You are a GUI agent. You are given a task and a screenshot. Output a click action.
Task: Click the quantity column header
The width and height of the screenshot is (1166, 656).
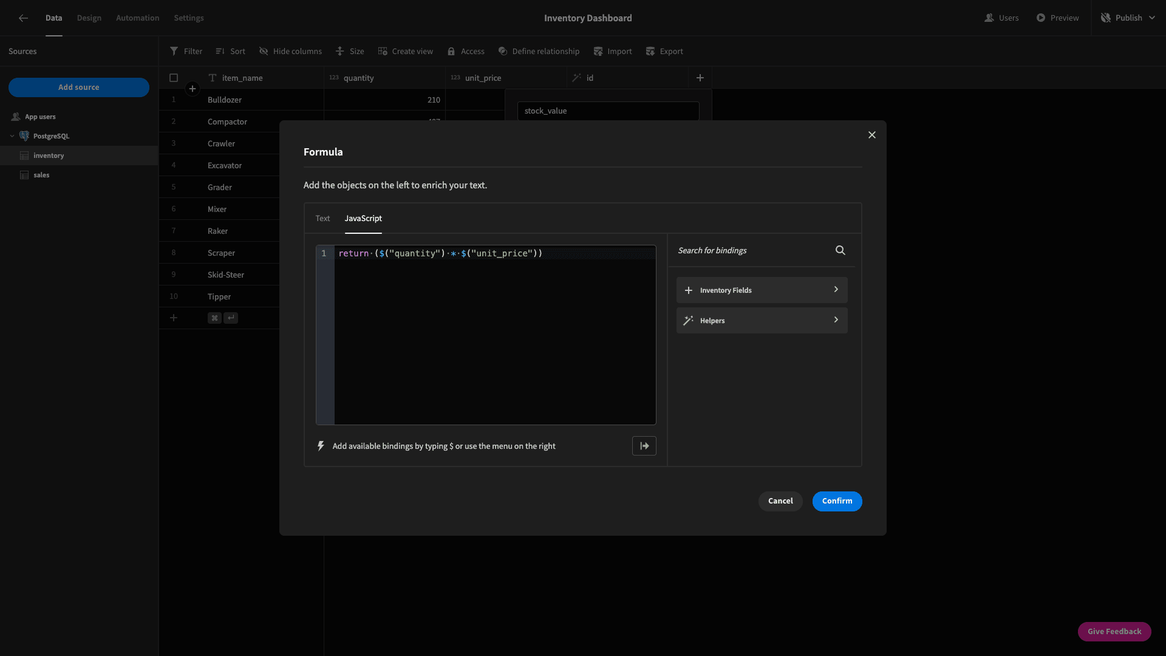tap(384, 78)
